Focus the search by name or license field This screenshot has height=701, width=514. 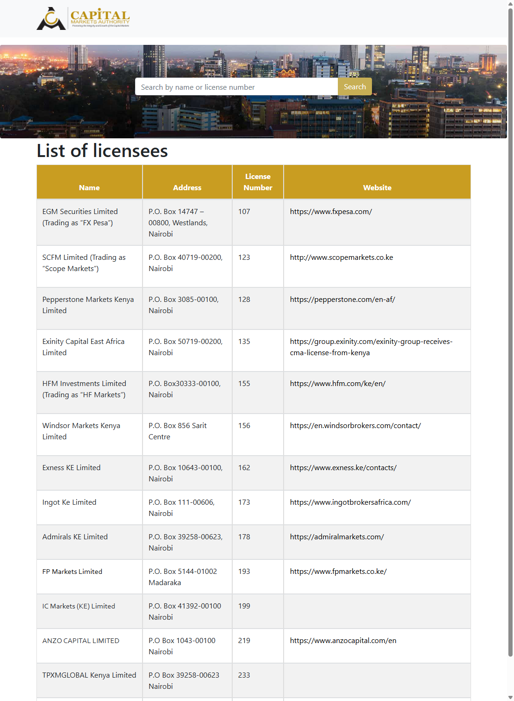(236, 87)
